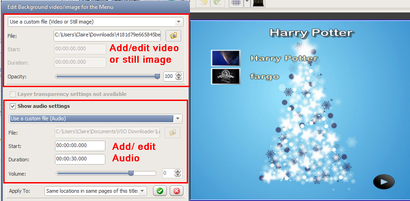This screenshot has height=201, width=410.
Task: Open the arrow next to grid icon
Action: 247,3
